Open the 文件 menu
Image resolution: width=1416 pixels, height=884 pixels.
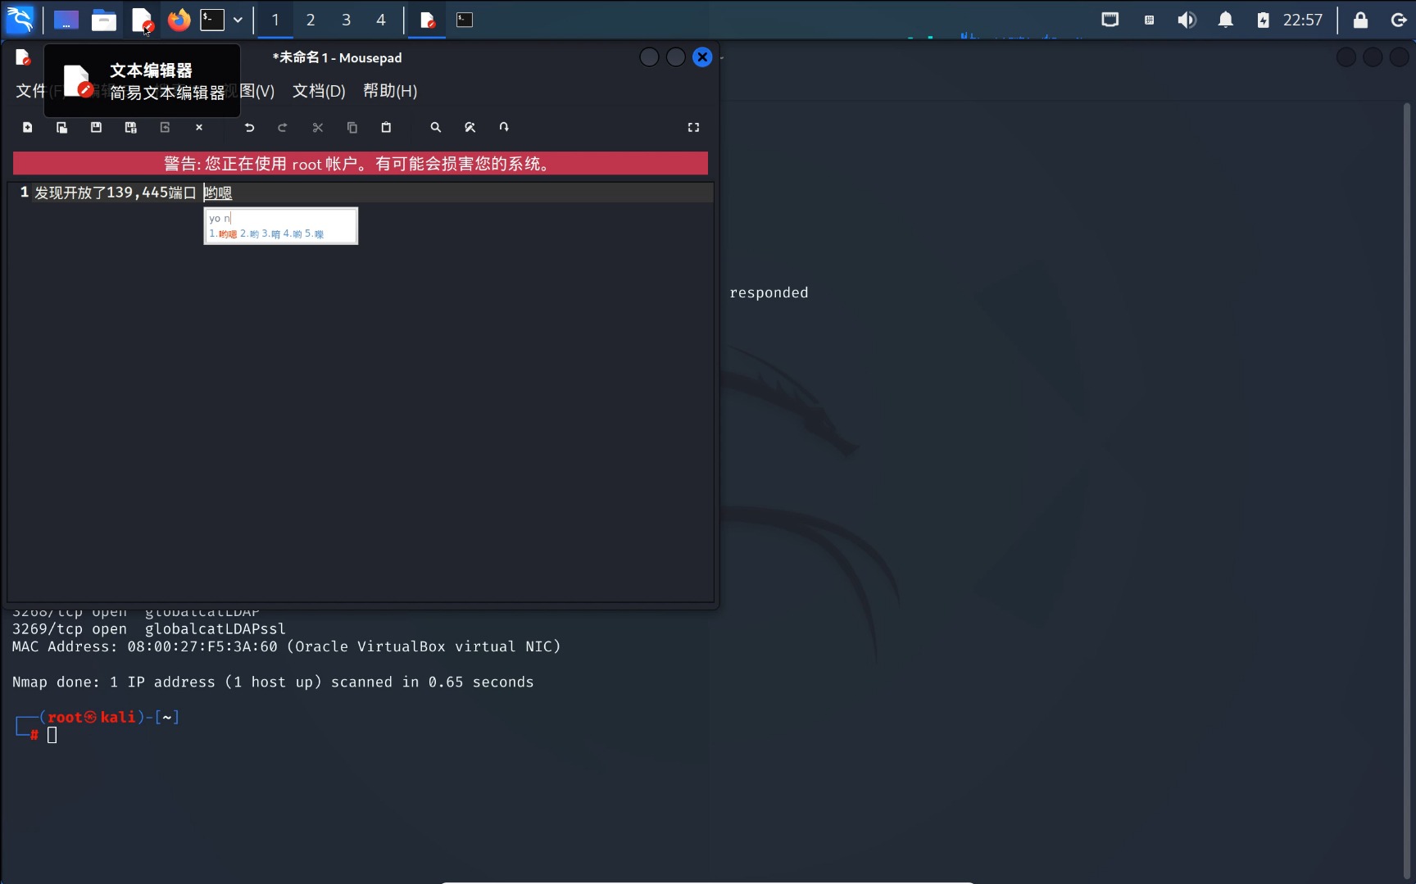(29, 91)
